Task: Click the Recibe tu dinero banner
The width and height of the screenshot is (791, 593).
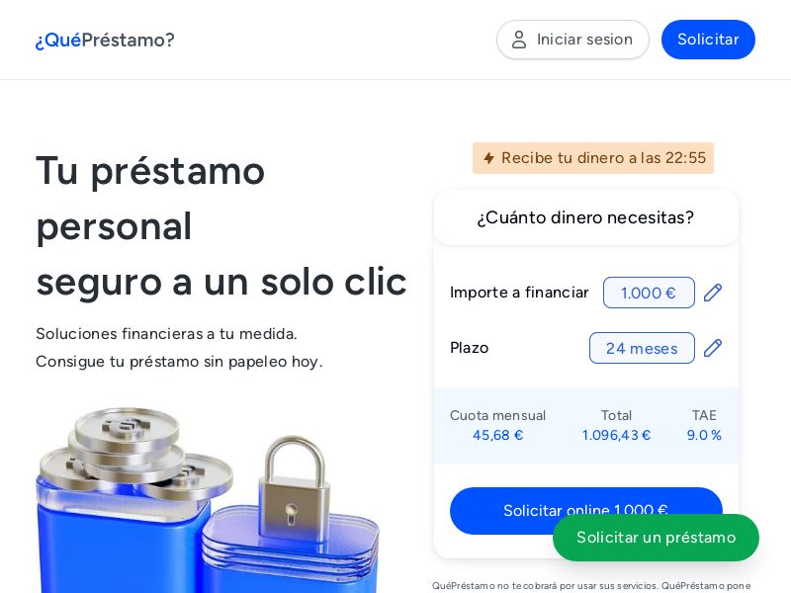Action: [592, 158]
